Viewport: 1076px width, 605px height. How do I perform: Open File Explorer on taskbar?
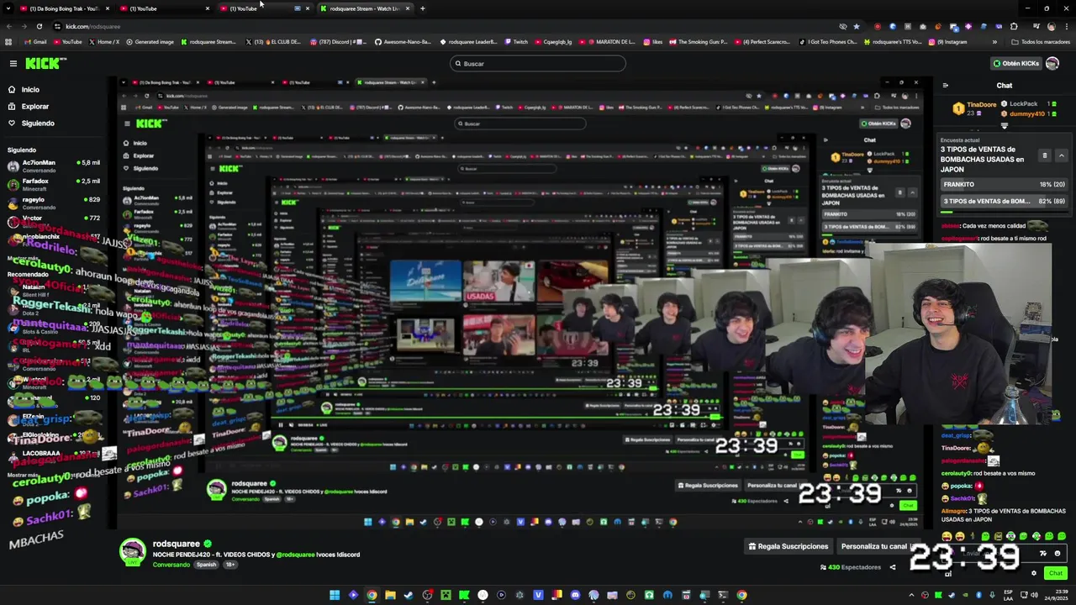tap(390, 595)
